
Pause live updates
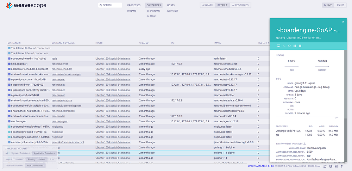340,5
